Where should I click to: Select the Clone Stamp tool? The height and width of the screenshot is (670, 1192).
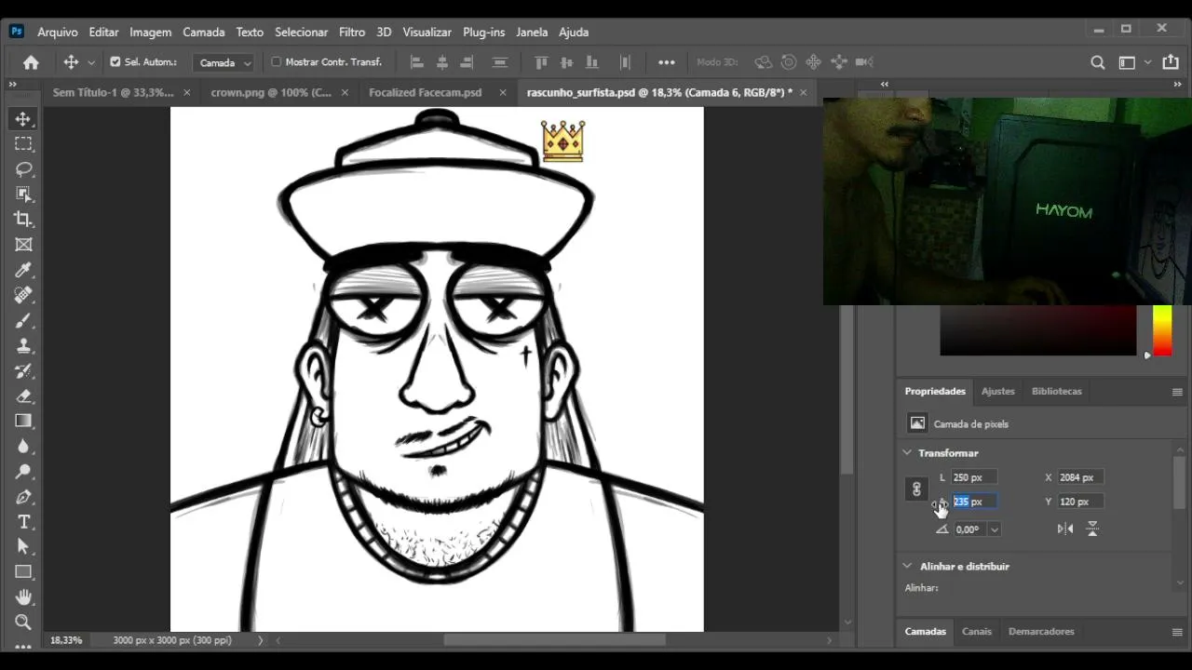(x=23, y=345)
